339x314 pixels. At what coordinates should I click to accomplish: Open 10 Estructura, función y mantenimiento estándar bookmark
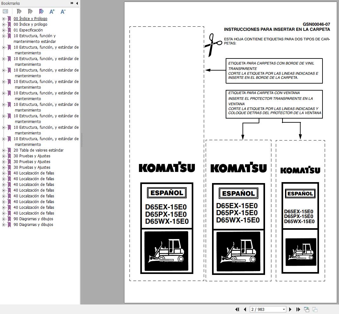[x=35, y=38]
